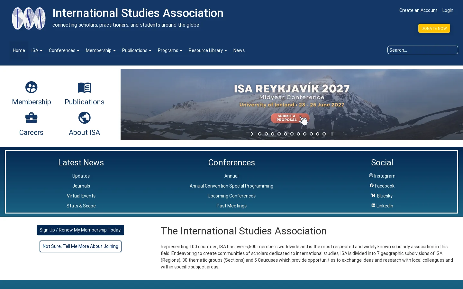
Task: Open Virtual Events link
Action: 81,196
